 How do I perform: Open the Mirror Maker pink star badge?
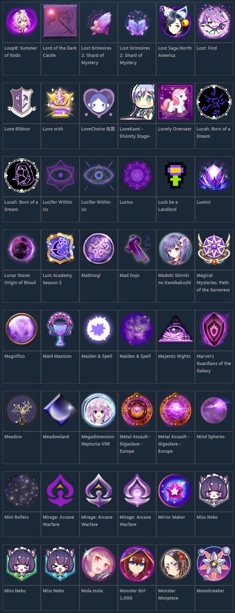[x=175, y=490]
